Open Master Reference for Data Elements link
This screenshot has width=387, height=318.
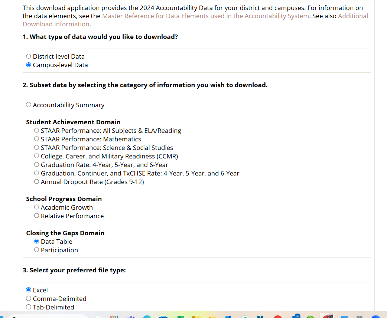click(205, 16)
